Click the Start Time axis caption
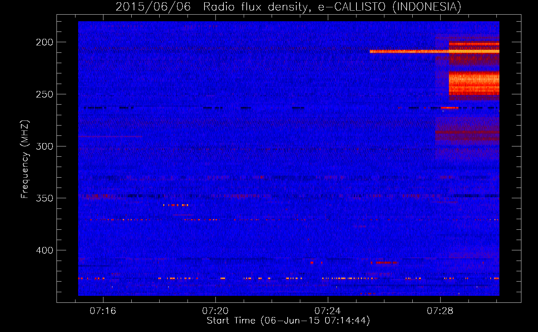Image resolution: width=538 pixels, height=332 pixels. point(288,321)
